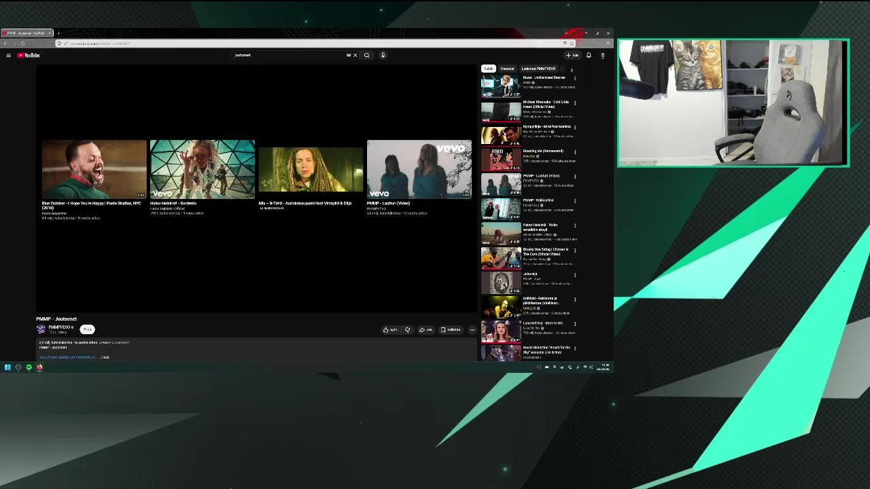Click the Kymppilinja sidebar thumbnail
The height and width of the screenshot is (489, 870).
[x=501, y=135]
